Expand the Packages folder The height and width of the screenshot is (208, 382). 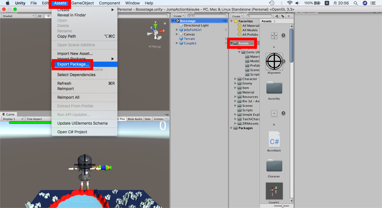[x=232, y=128]
